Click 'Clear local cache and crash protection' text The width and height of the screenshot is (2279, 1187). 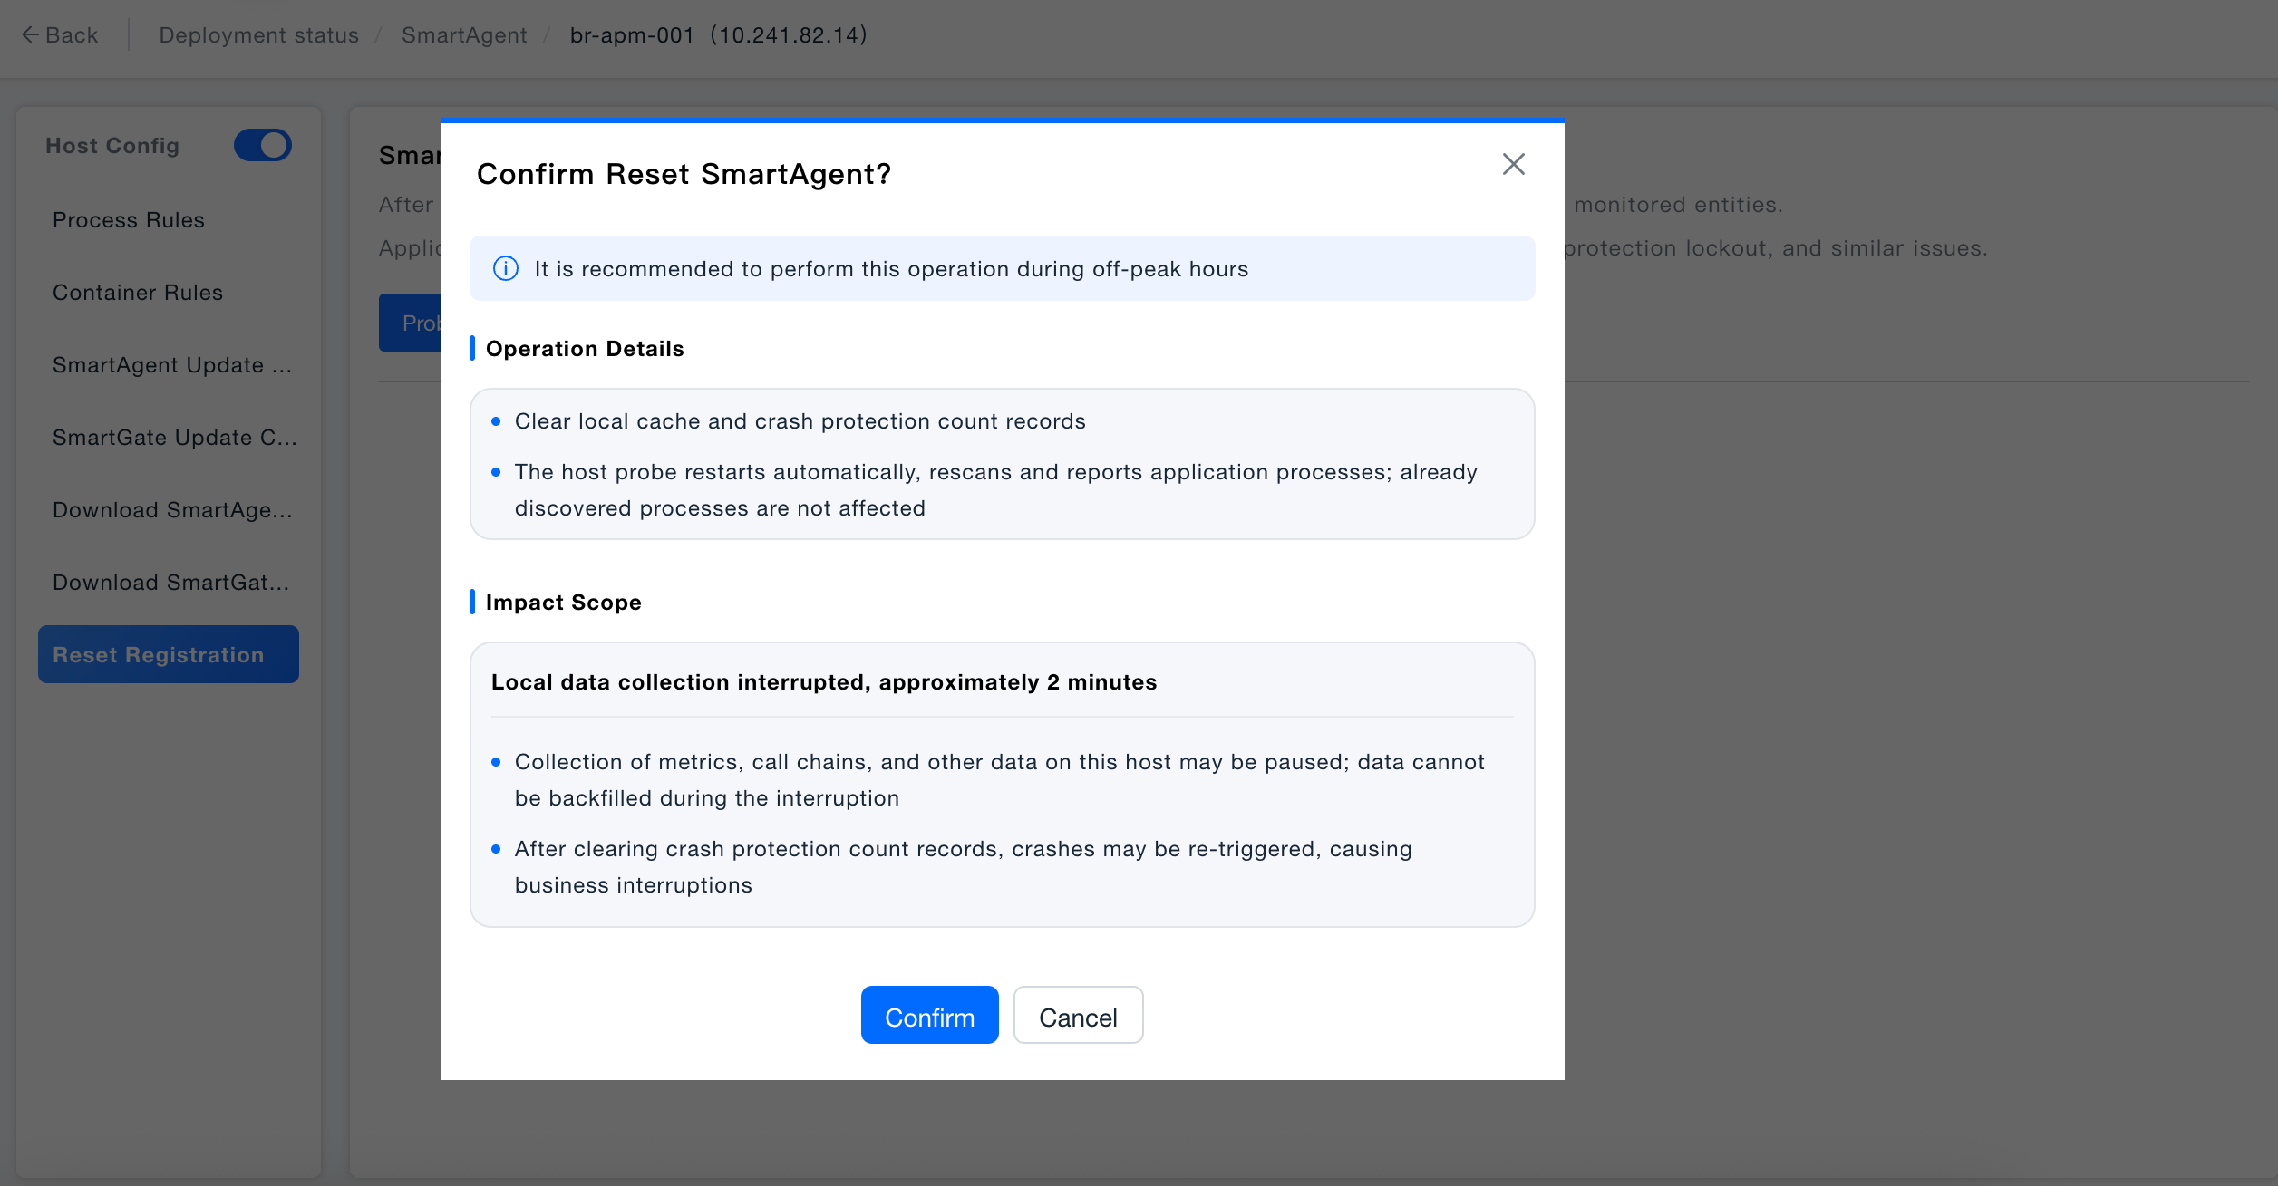click(800, 421)
